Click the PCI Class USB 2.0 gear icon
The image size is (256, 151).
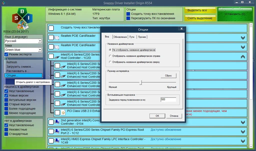63,112
